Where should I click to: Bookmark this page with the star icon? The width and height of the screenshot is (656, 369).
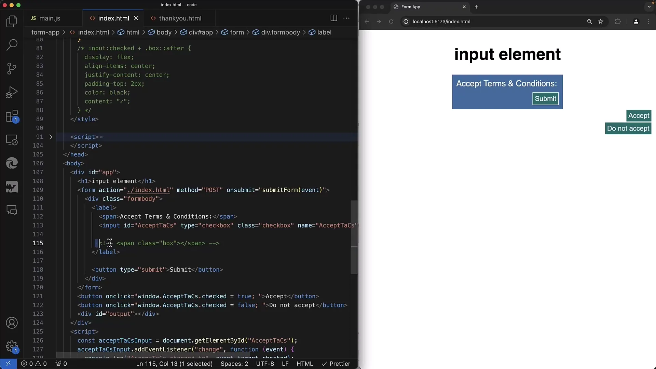click(601, 22)
